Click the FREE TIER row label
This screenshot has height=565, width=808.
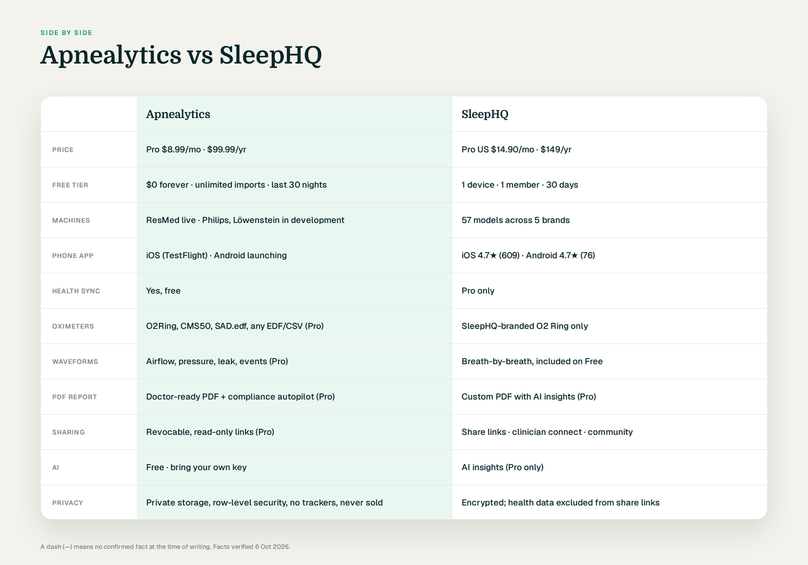(70, 185)
